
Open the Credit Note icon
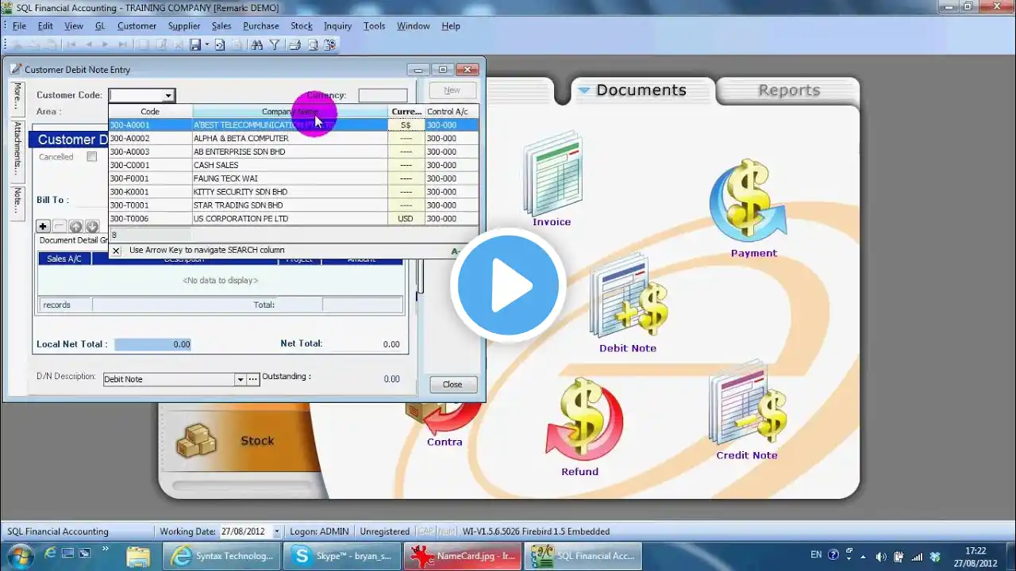(x=747, y=412)
